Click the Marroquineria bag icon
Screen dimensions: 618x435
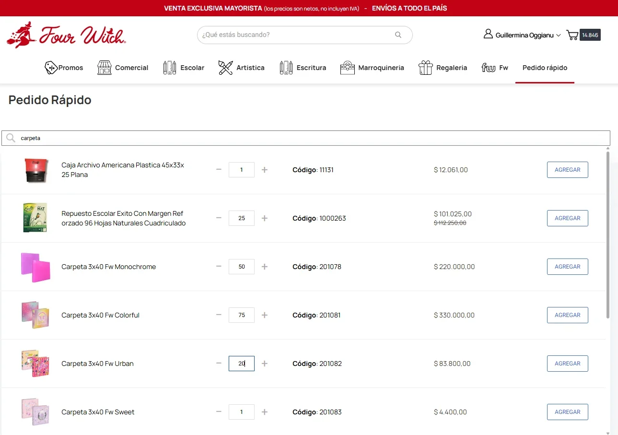348,68
